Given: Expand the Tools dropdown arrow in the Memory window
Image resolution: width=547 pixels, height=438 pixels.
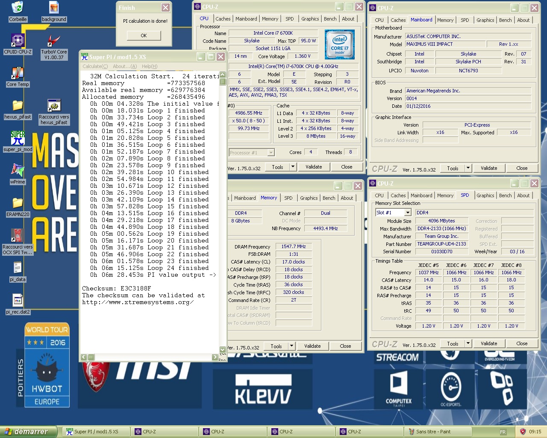Looking at the screenshot, I should click(x=291, y=346).
